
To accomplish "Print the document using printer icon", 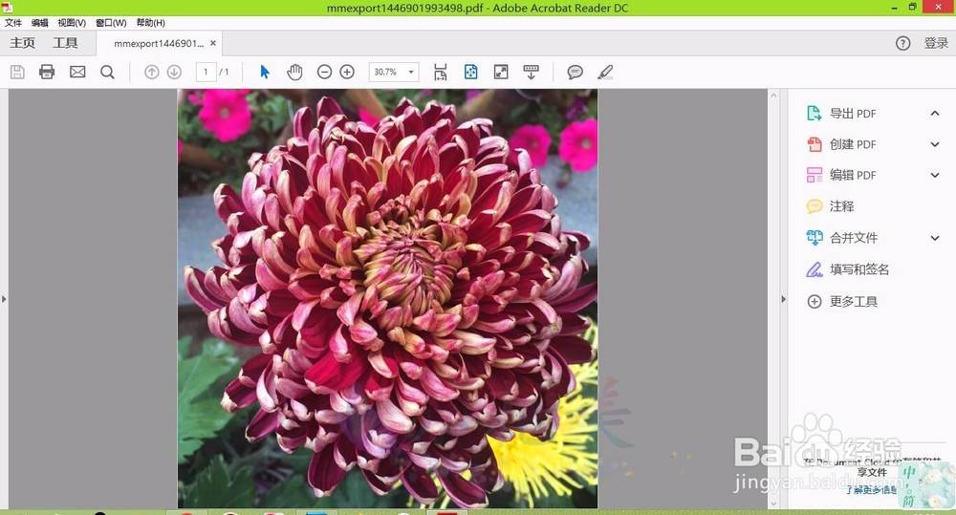I will [47, 72].
